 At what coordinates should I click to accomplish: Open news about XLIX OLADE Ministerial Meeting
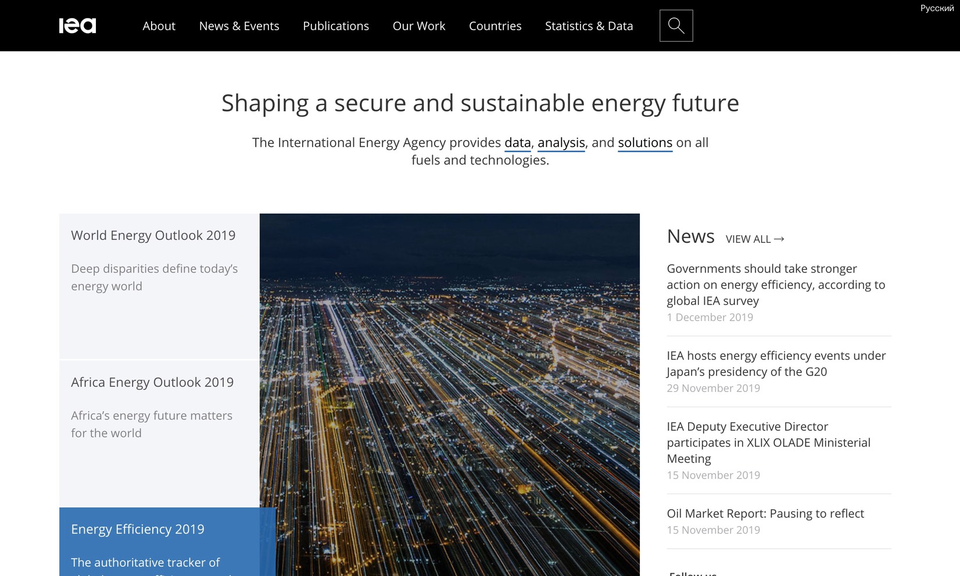(768, 442)
